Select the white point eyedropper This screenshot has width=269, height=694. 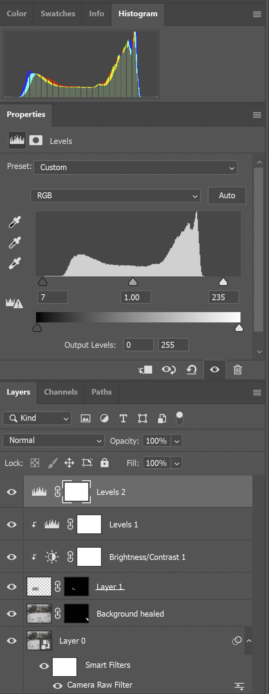[x=15, y=263]
